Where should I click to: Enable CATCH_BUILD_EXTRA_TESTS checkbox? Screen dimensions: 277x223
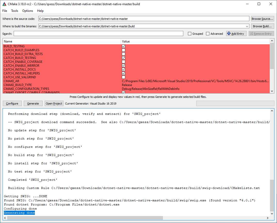click(x=123, y=54)
